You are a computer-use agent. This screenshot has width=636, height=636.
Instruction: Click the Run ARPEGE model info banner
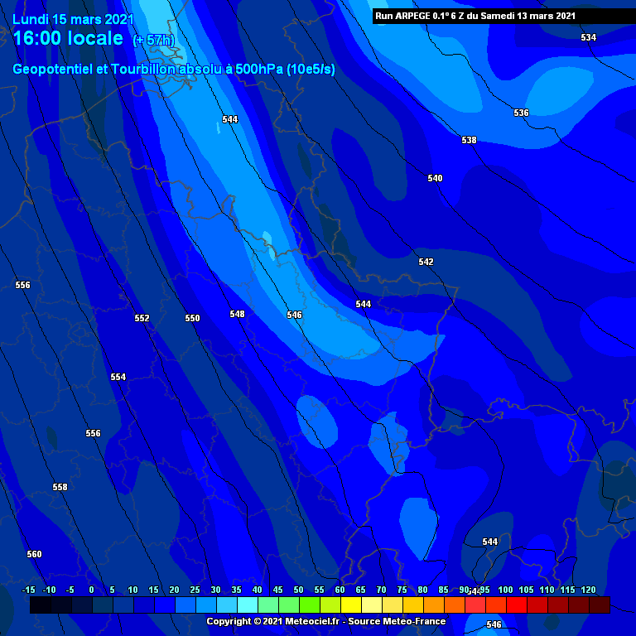(x=475, y=16)
